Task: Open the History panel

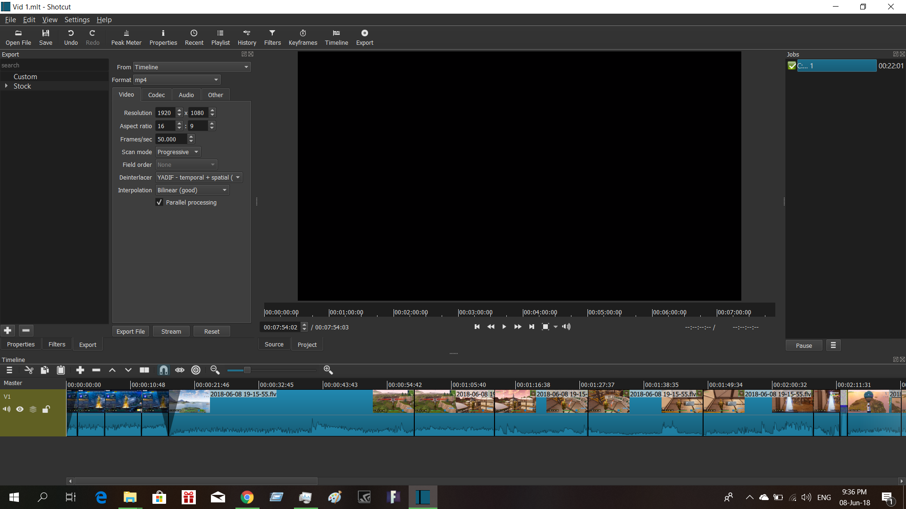Action: (x=247, y=37)
